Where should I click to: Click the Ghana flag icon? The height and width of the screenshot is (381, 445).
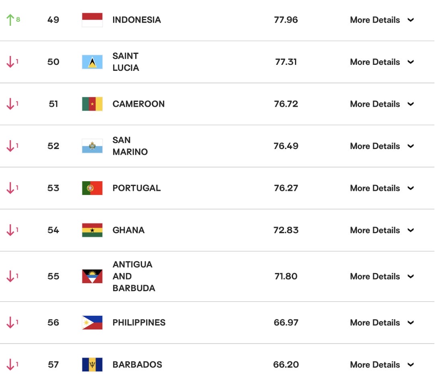point(92,230)
